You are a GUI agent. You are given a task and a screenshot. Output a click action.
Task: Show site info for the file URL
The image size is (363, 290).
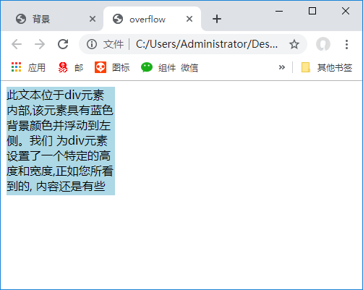92,44
